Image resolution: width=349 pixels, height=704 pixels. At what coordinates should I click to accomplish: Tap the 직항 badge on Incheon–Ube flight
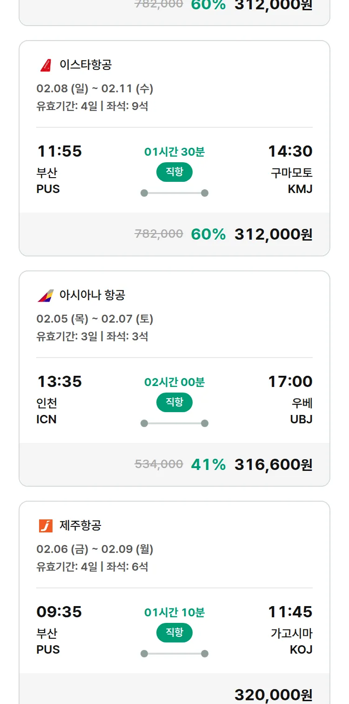[x=174, y=402]
